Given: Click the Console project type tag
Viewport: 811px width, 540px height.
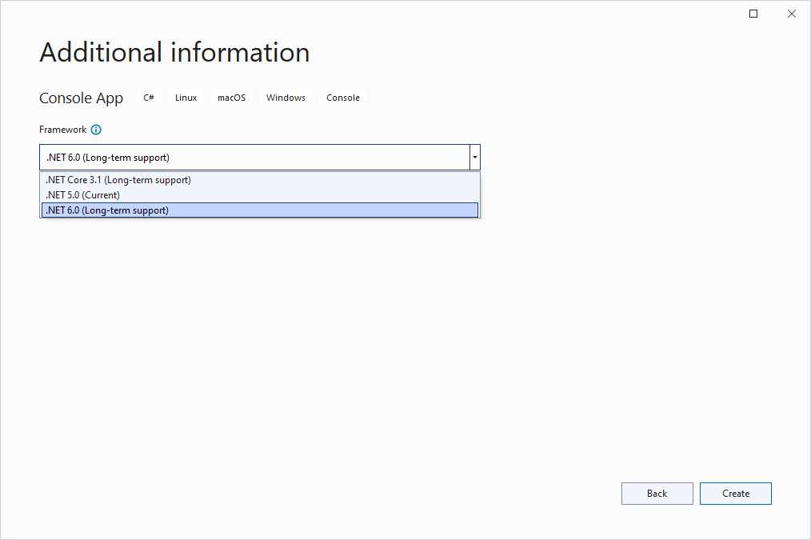Looking at the screenshot, I should [342, 97].
